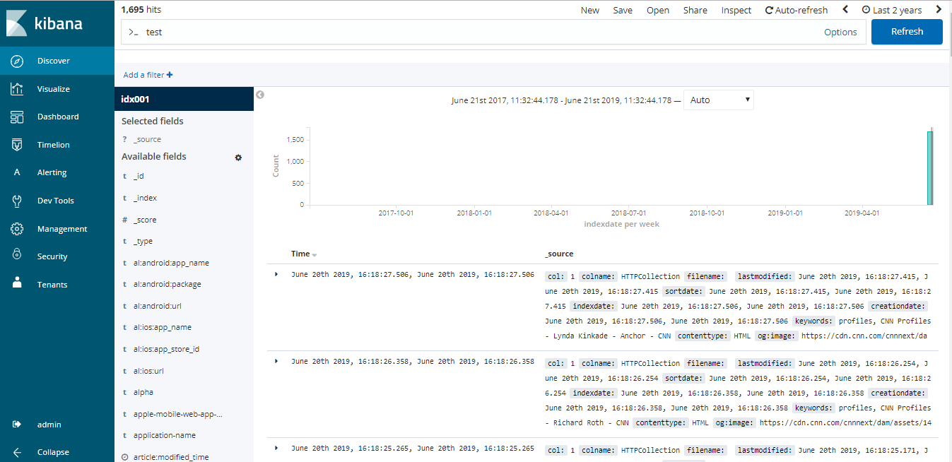This screenshot has width=952, height=462.
Task: Click Inspect in the top menu
Action: tap(736, 10)
